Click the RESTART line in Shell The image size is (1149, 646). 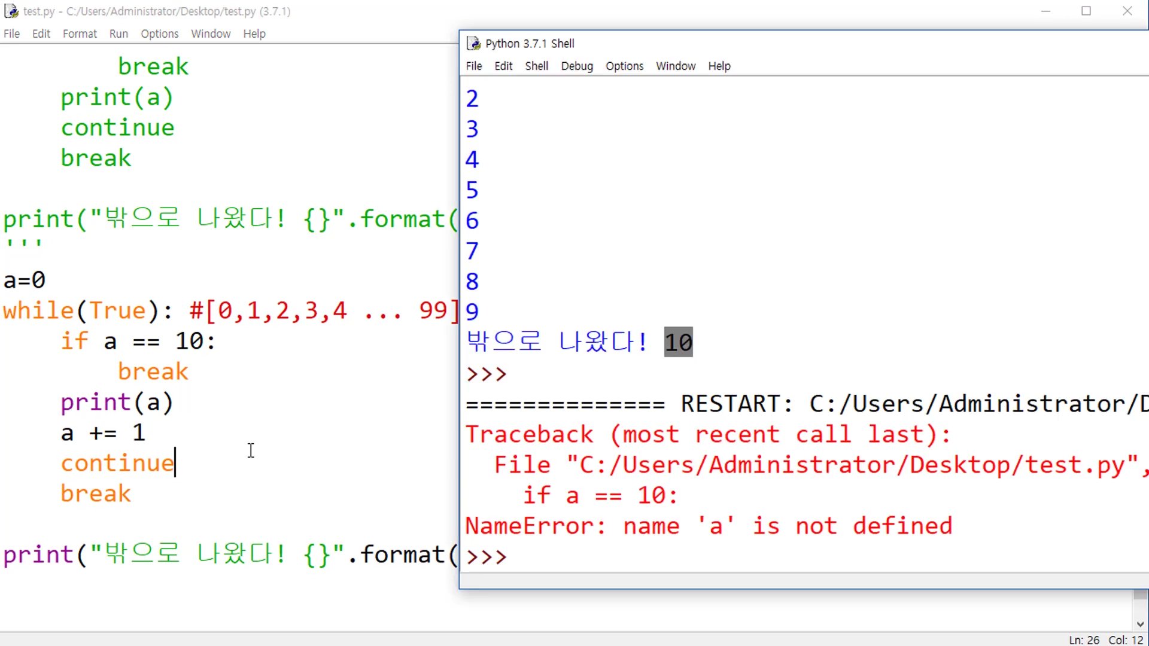pos(807,404)
